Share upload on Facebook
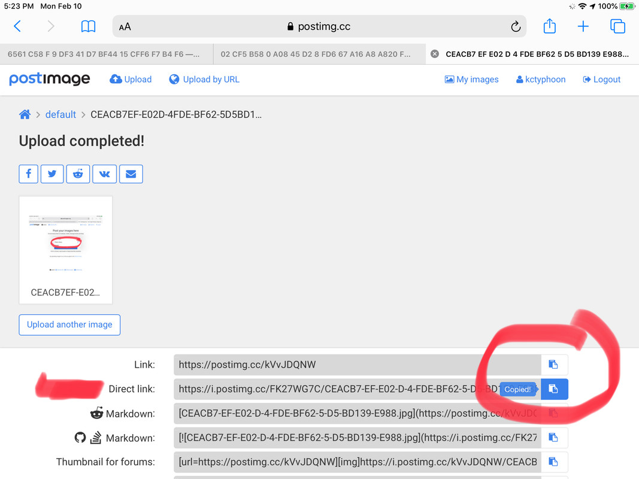 29,174
